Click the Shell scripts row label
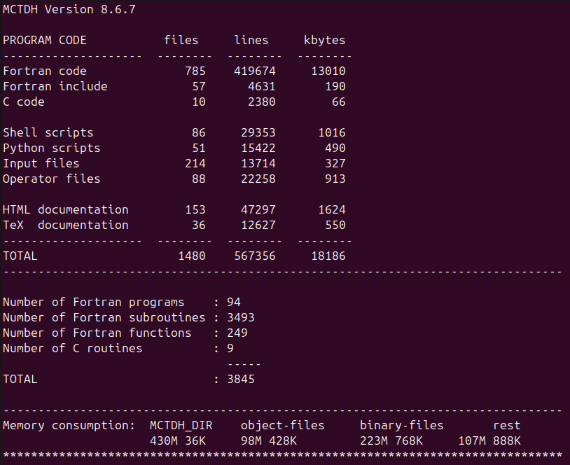Image resolution: width=570 pixels, height=465 pixels. coord(48,132)
